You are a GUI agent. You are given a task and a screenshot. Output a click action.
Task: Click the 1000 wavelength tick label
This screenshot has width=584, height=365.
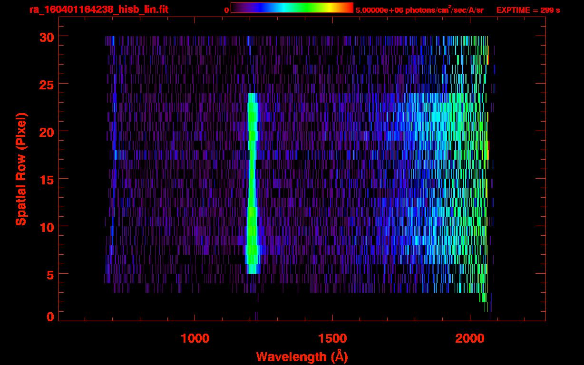pyautogui.click(x=195, y=338)
